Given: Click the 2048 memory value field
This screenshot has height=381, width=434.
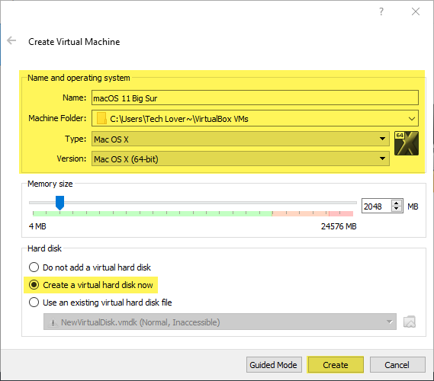Looking at the screenshot, I should point(377,207).
